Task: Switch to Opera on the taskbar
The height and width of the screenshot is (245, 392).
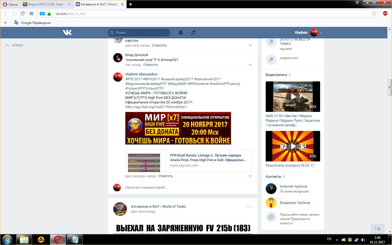Action: pyautogui.click(x=58, y=240)
